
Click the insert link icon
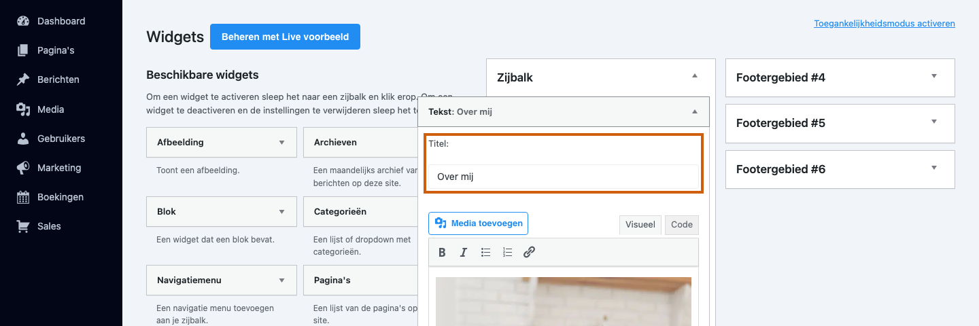529,252
